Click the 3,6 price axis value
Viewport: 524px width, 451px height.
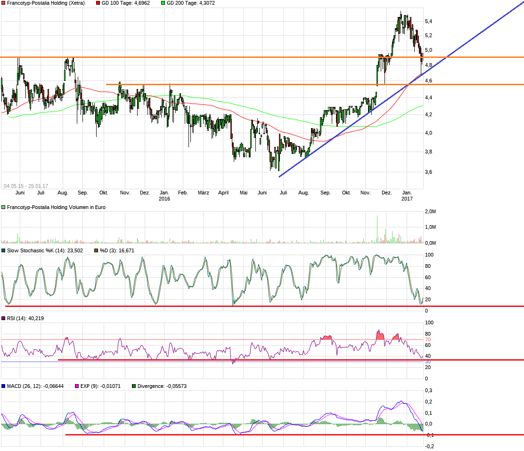[x=428, y=172]
